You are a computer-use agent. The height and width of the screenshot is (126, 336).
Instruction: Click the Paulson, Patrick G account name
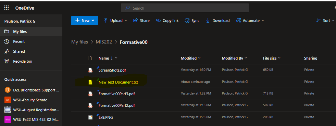tap(20, 21)
